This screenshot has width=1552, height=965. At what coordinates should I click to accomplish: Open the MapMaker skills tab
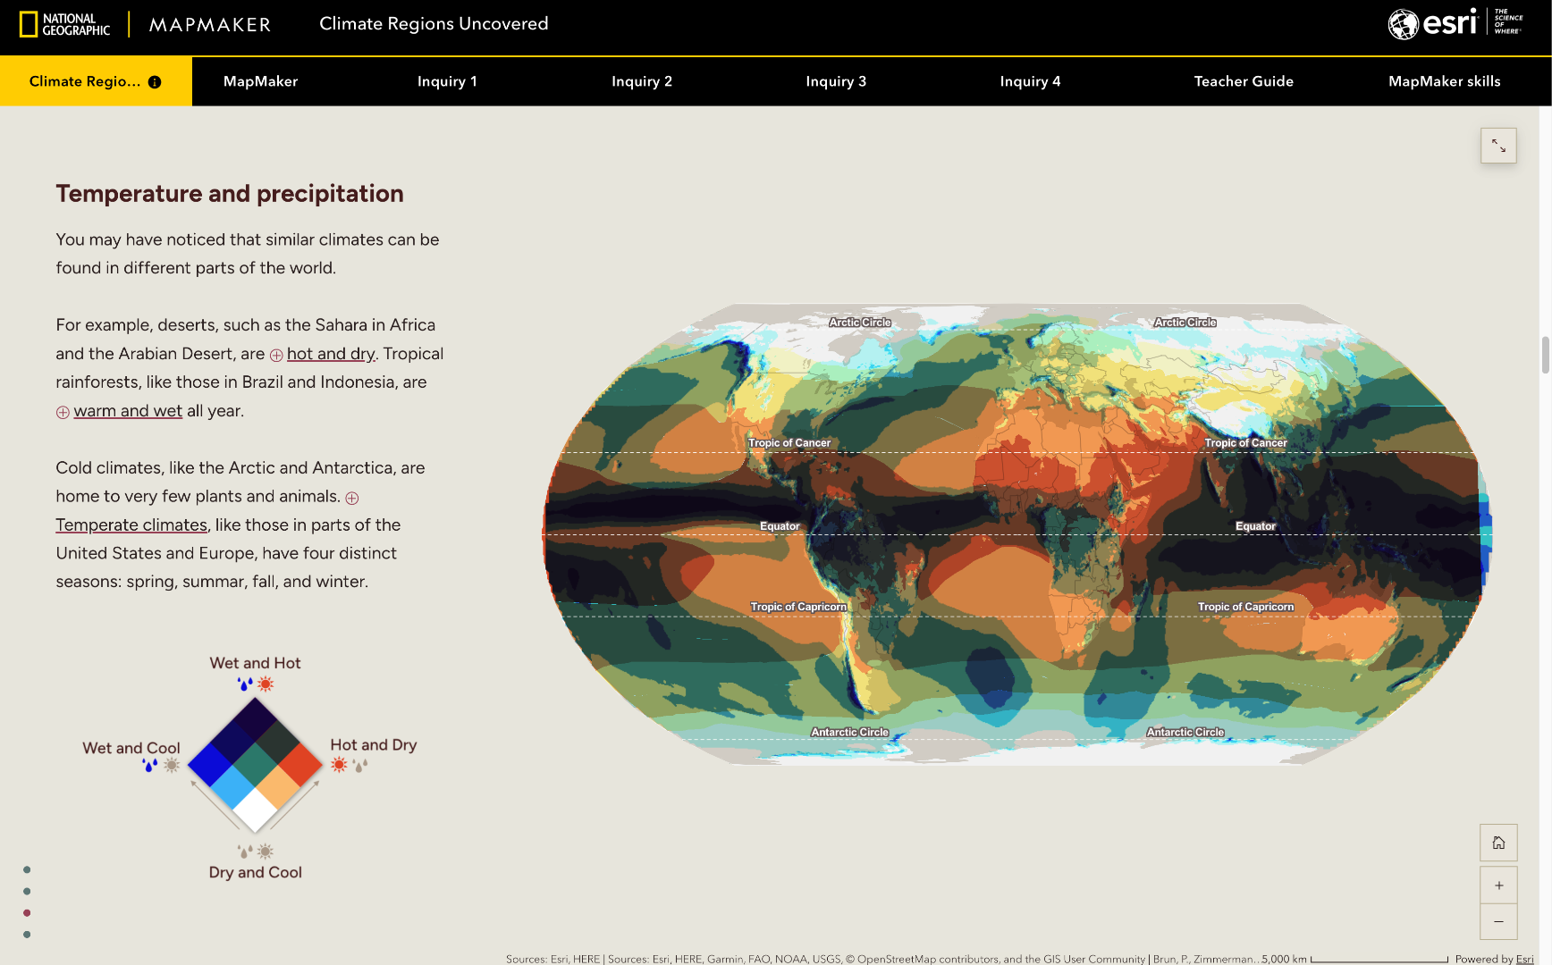point(1445,81)
